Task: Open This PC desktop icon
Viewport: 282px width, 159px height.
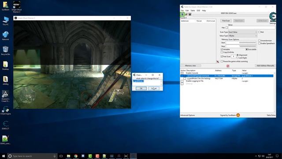Action: (5, 21)
